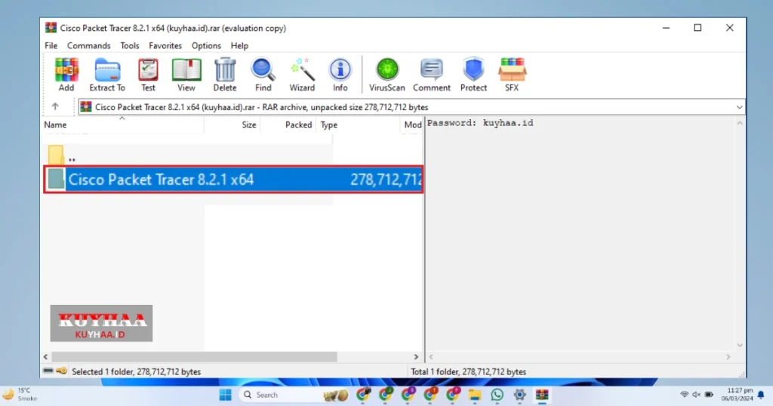Image resolution: width=773 pixels, height=406 pixels.
Task: Sort by the Type column header
Action: [x=357, y=125]
